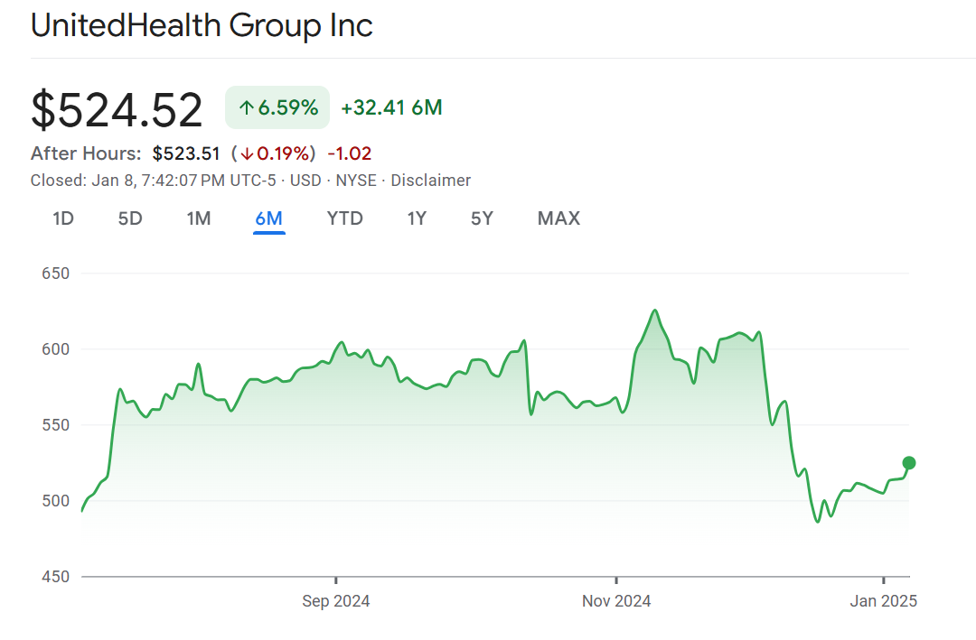Show MAX price history
The height and width of the screenshot is (640, 976).
point(558,218)
